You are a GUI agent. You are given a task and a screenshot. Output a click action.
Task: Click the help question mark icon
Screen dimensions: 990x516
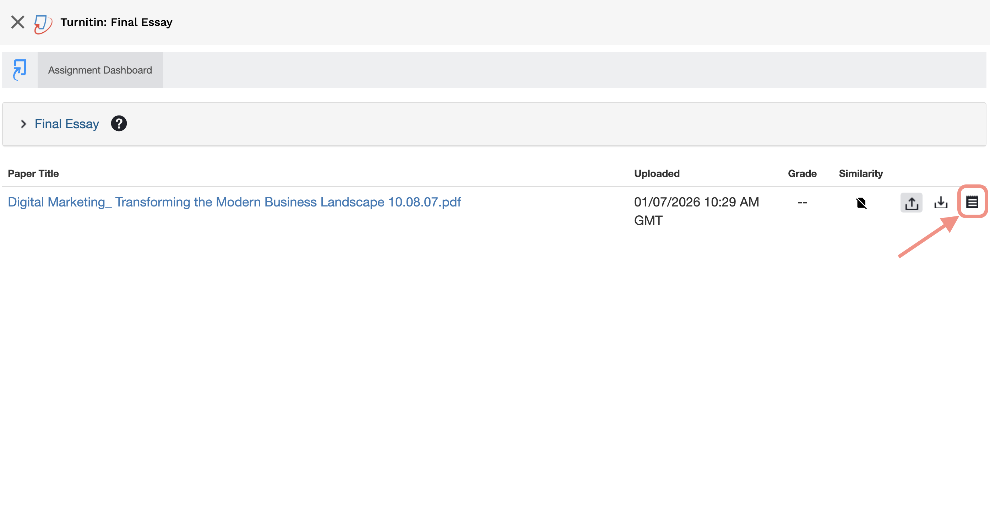coord(119,123)
